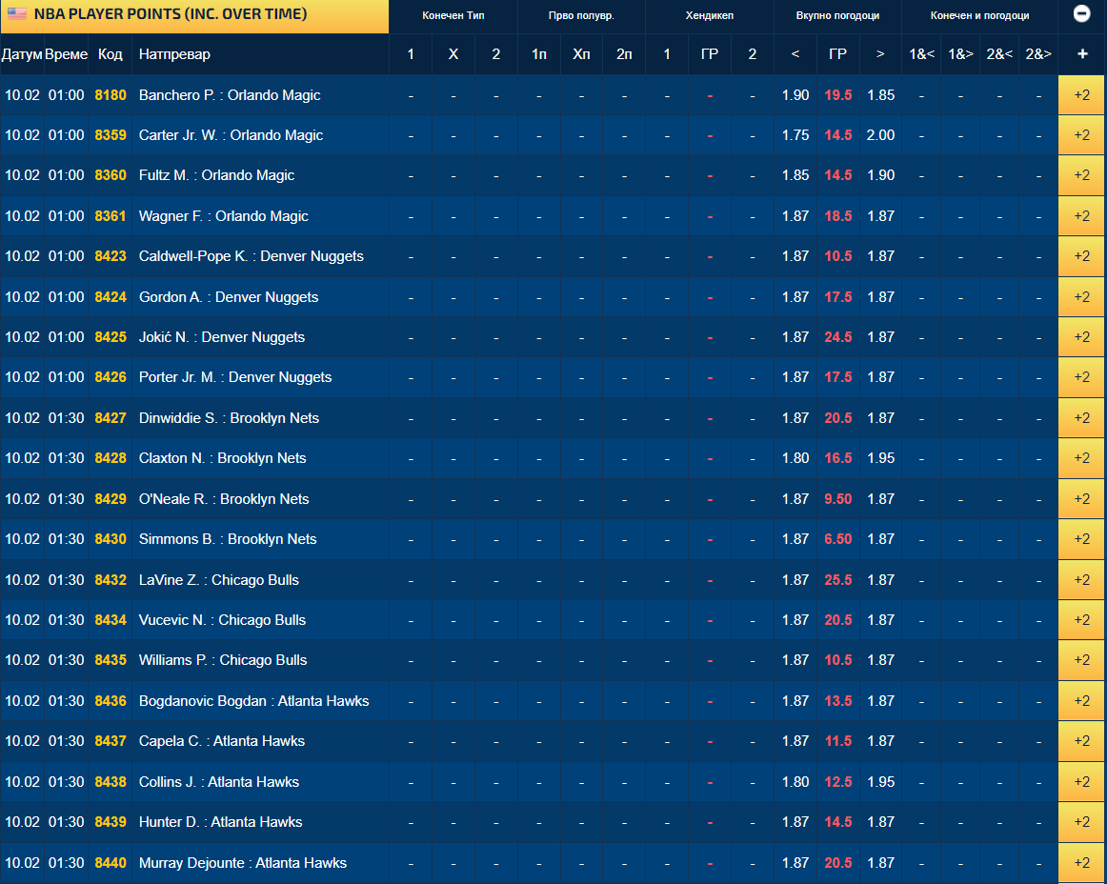Click the Хендикеп column group header
Image resolution: width=1107 pixels, height=884 pixels.
pyautogui.click(x=710, y=15)
